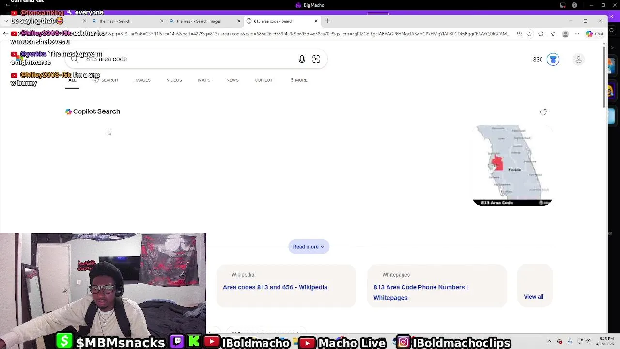Open a new browser tab
620x349 pixels.
point(327,21)
